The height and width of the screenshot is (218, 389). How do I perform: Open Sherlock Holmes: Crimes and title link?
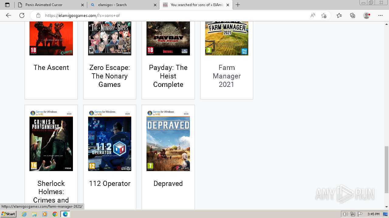51,192
